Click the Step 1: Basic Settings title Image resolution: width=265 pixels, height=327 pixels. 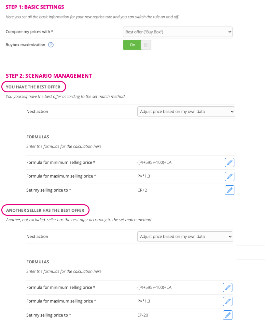(x=35, y=7)
